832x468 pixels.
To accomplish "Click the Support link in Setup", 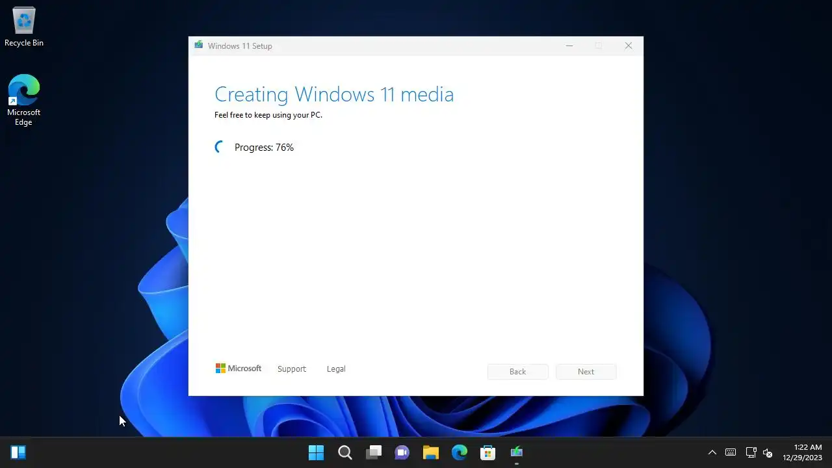I will pos(291,369).
